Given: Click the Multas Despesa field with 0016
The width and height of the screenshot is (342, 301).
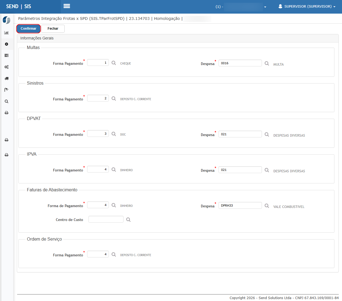Looking at the screenshot, I should 240,63.
